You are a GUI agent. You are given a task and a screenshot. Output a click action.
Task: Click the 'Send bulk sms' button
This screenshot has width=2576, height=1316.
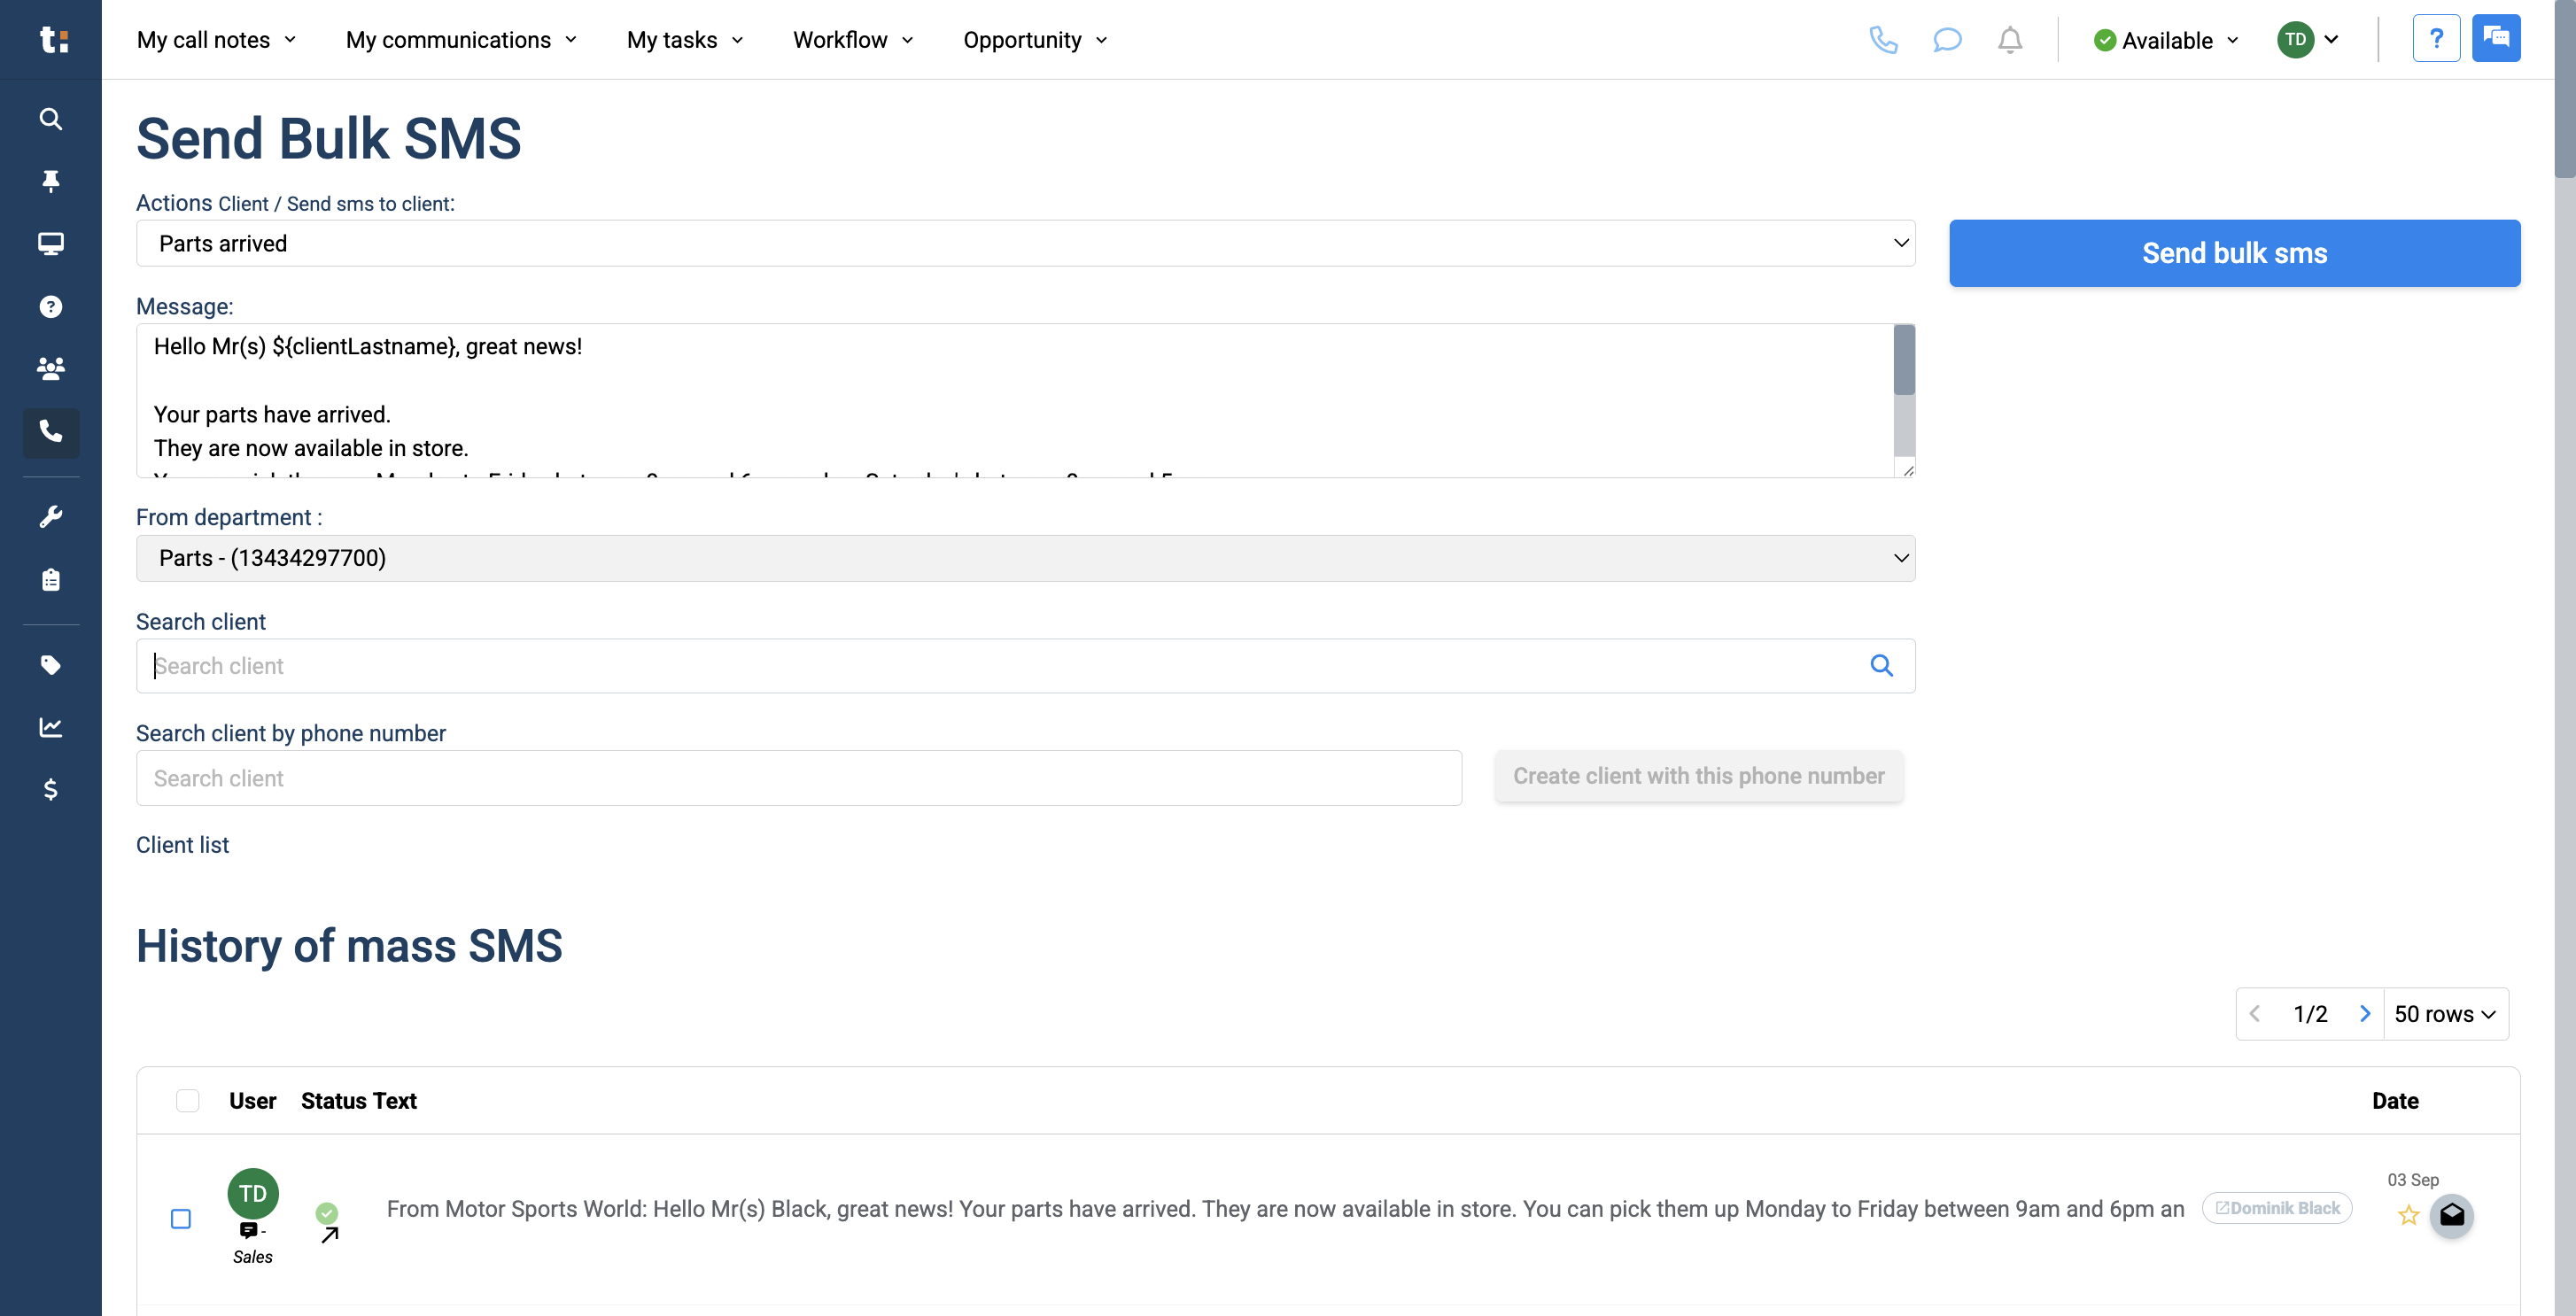2233,253
